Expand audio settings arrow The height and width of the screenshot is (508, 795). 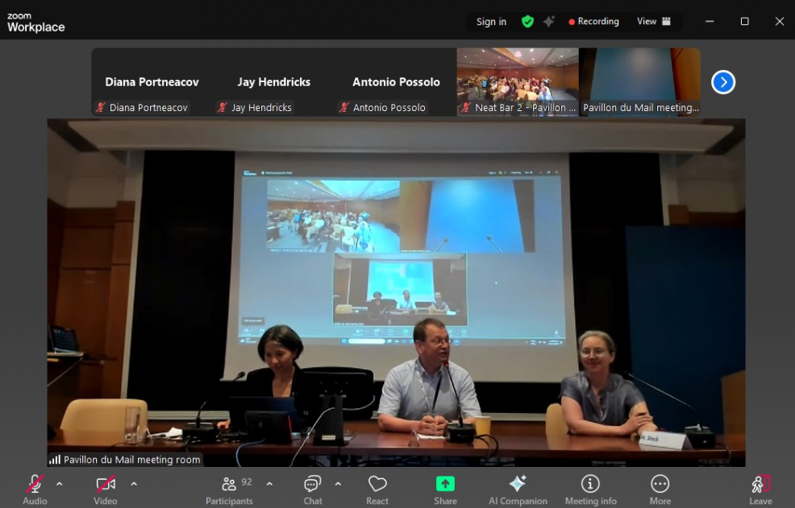59,484
